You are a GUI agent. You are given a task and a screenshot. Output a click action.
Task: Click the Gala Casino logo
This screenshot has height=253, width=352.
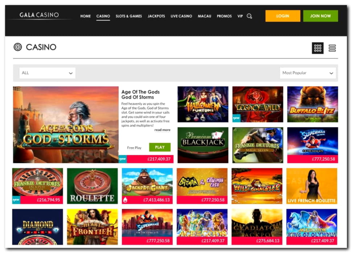[x=39, y=15]
